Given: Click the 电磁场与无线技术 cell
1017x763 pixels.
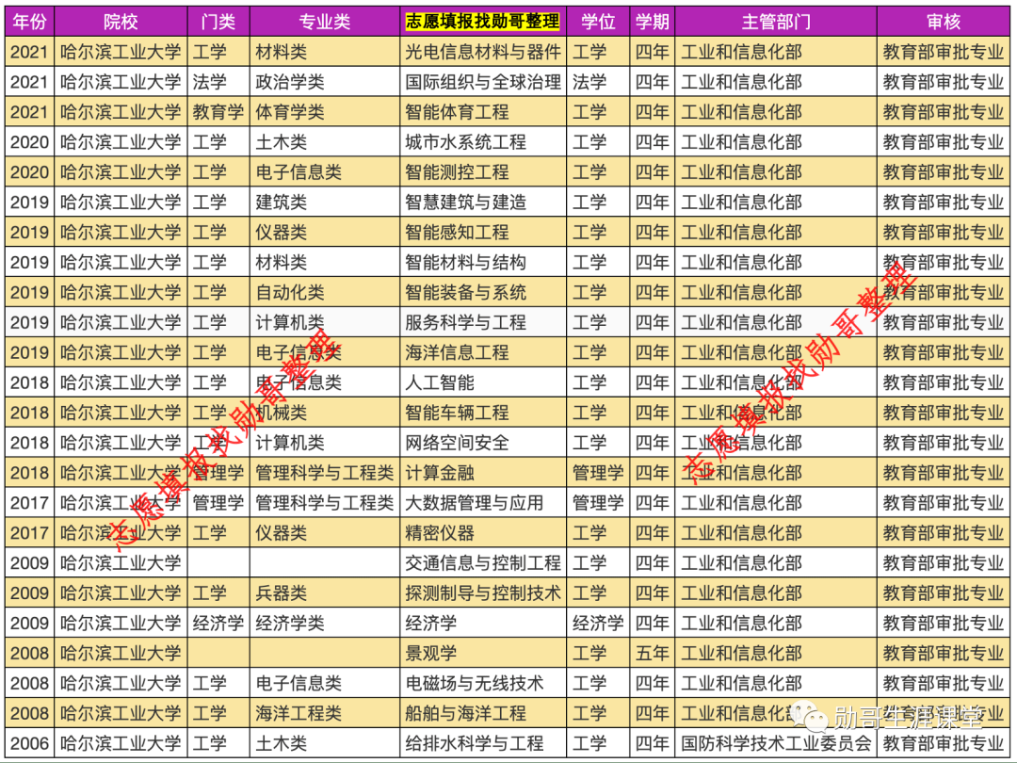Looking at the screenshot, I should tap(482, 683).
